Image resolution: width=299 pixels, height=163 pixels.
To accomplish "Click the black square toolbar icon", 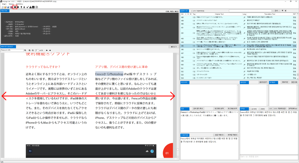I will coord(33,7).
